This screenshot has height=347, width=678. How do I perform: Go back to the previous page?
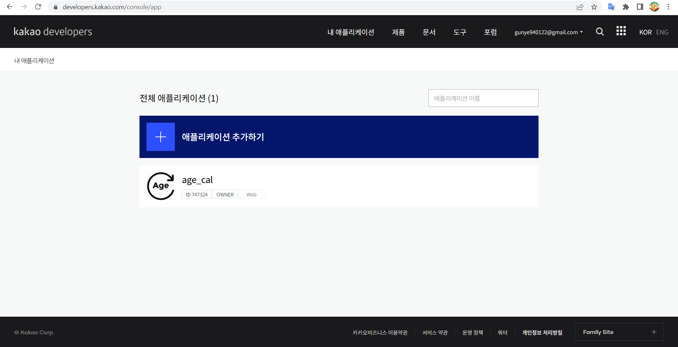[x=10, y=7]
